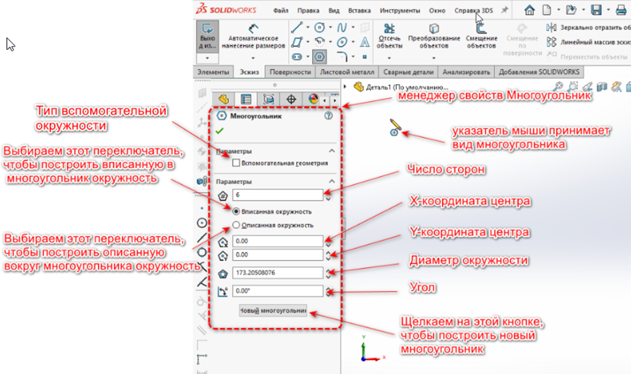
Task: Click the Print icon
Action: pos(621,10)
